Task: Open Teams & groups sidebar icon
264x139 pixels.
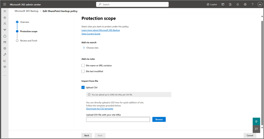Action: (x=5, y=30)
